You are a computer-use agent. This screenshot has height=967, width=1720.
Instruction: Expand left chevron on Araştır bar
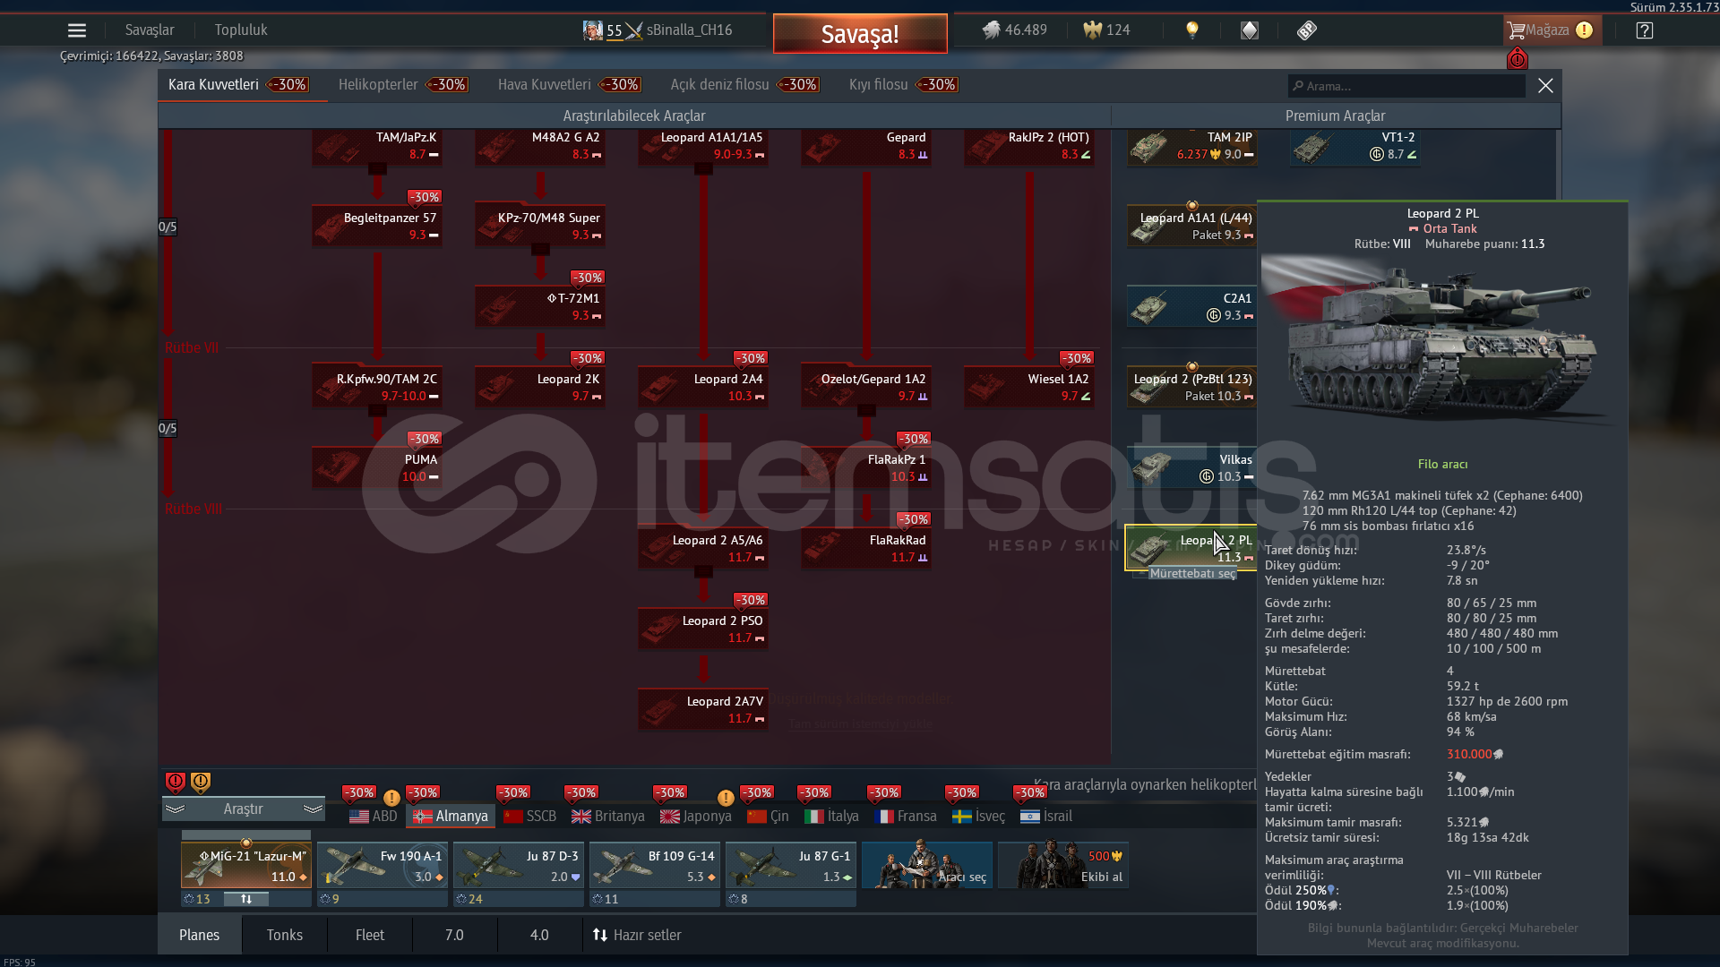click(176, 809)
